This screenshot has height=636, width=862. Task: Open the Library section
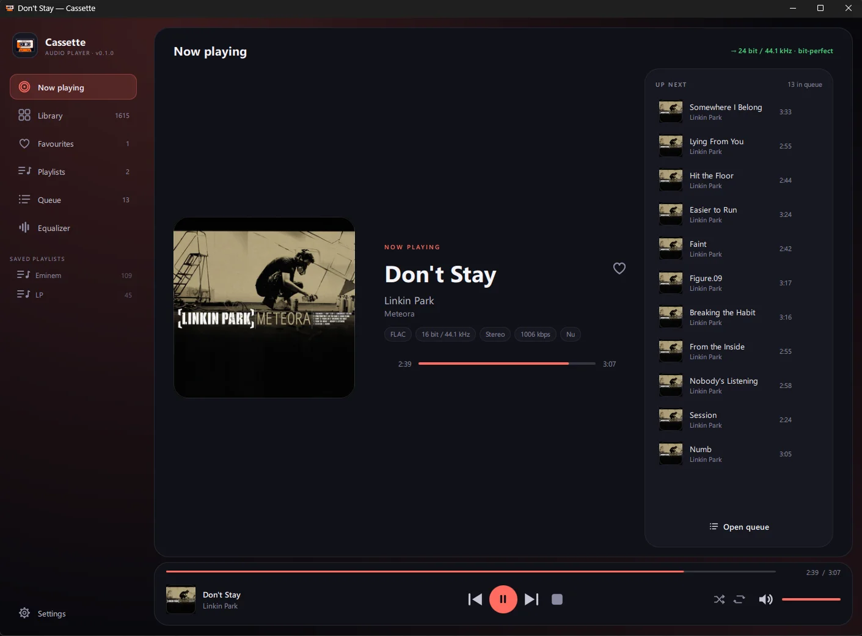pyautogui.click(x=73, y=115)
